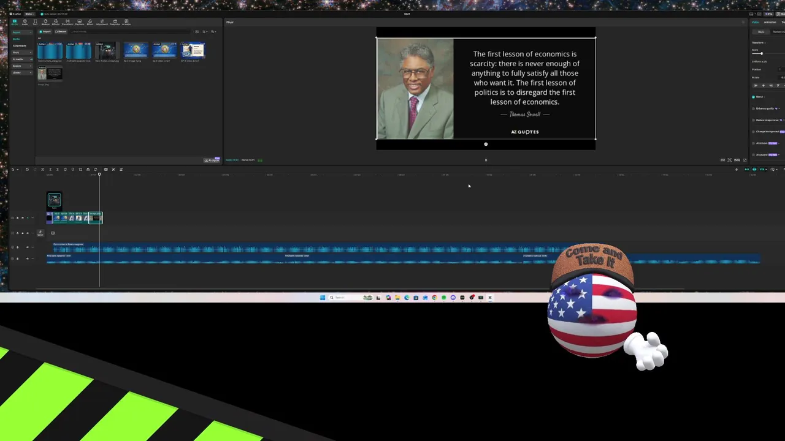Select the Basic sub-tab
Image resolution: width=785 pixels, height=441 pixels.
point(761,32)
